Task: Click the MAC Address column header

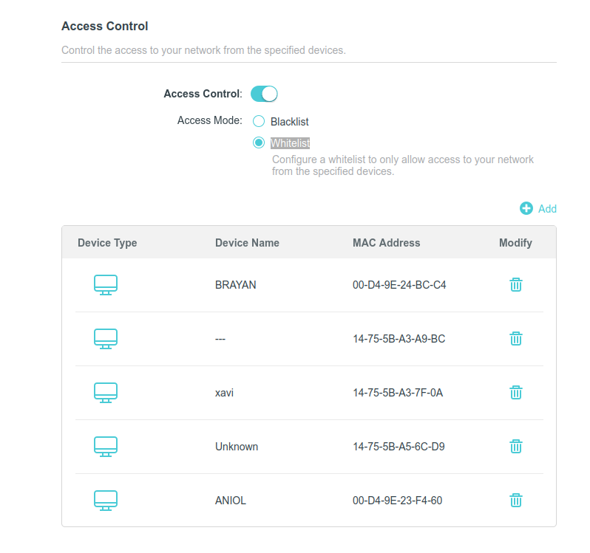Action: (386, 243)
